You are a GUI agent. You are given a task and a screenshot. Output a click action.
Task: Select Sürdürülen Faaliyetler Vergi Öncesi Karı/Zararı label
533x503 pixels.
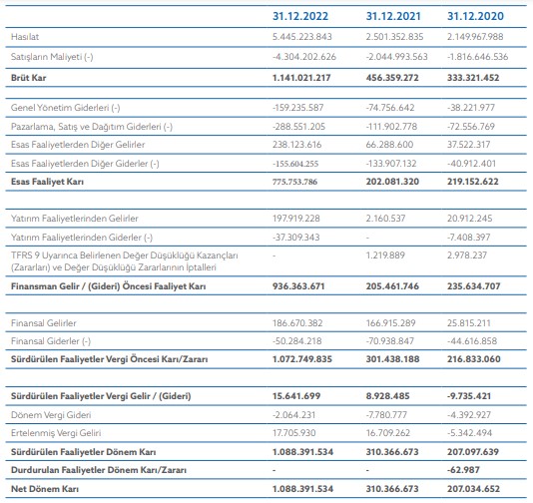[109, 359]
